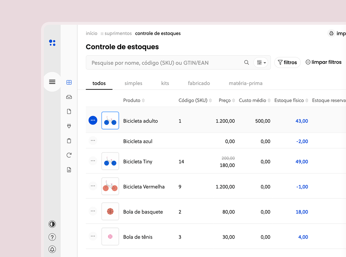The width and height of the screenshot is (346, 257).
Task: Open the Bola de basquete thumbnail
Action: [110, 211]
